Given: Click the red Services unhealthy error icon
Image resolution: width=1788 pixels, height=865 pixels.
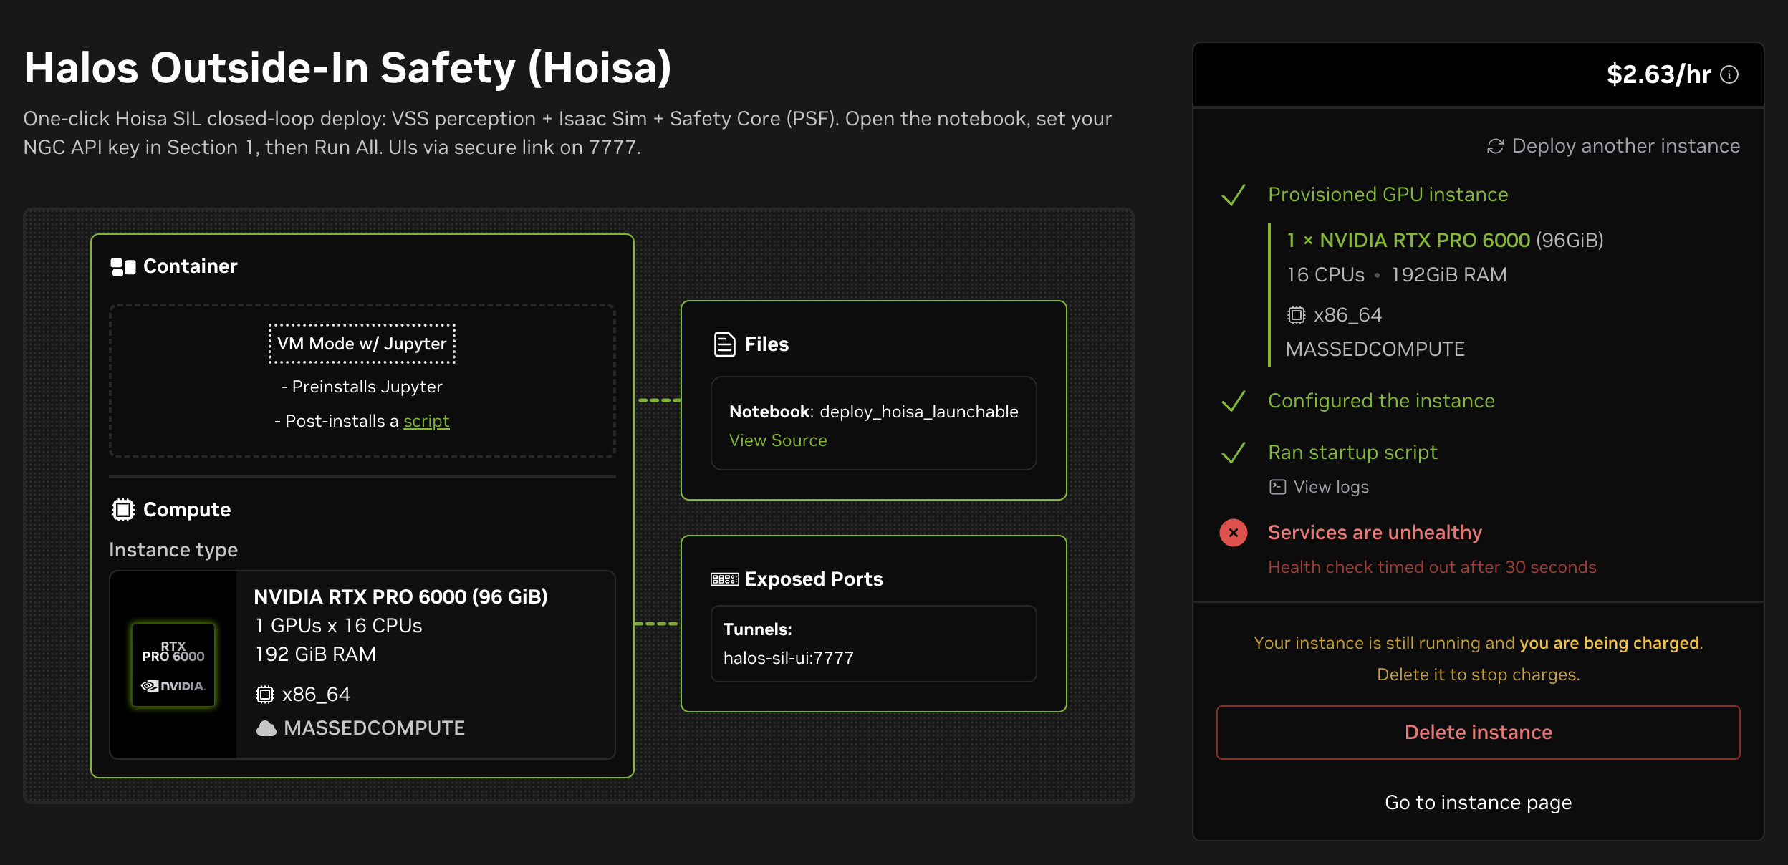Looking at the screenshot, I should (x=1234, y=533).
